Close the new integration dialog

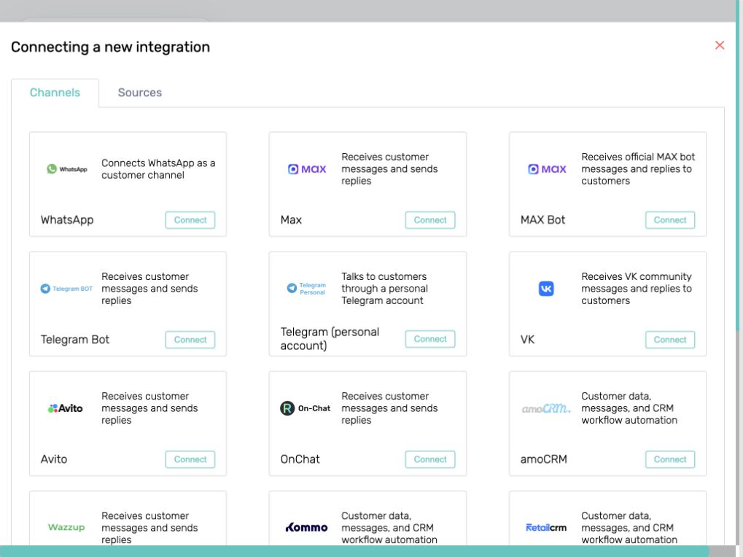tap(720, 45)
